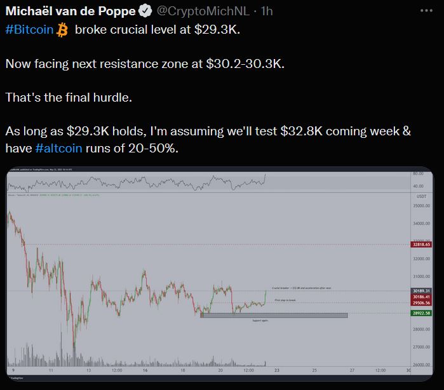Click the red 32818.65 price label
This screenshot has height=390, width=444.
419,244
